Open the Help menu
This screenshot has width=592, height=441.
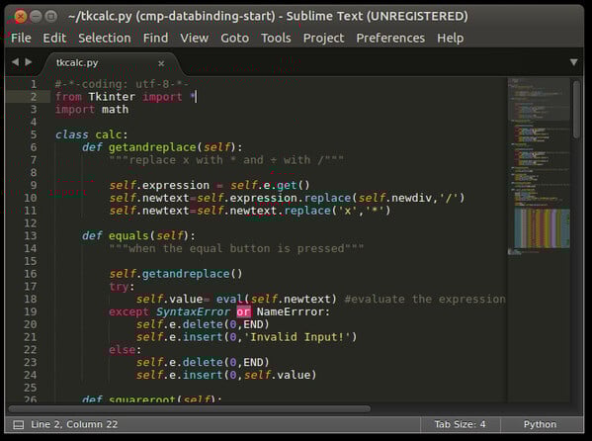pos(451,38)
